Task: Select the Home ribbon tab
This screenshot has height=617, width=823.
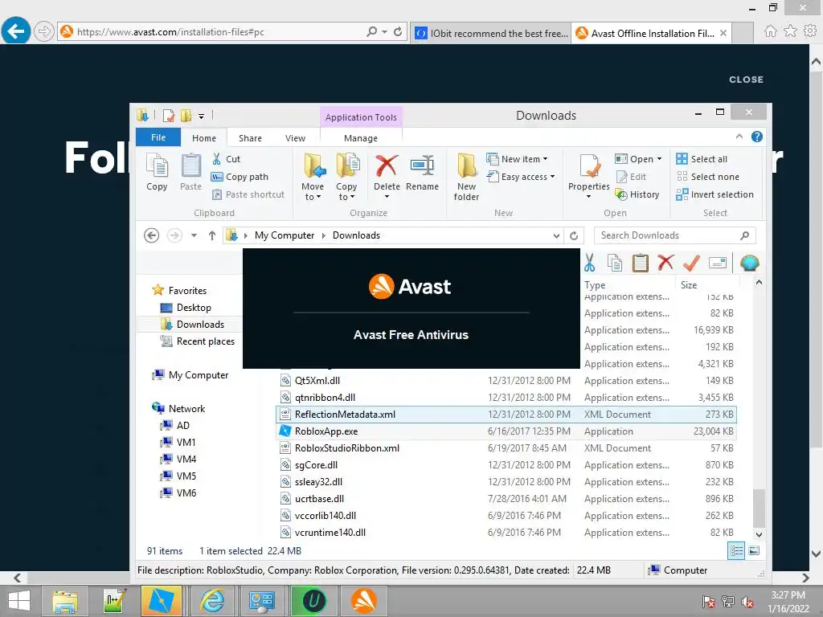Action: pos(204,138)
